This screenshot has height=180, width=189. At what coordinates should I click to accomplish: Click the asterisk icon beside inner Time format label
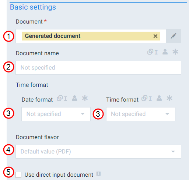(x=169, y=98)
